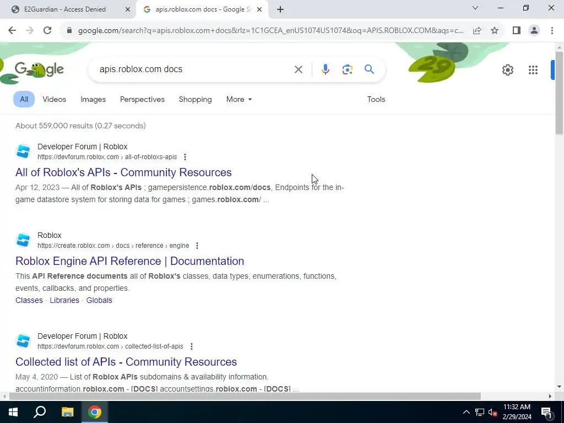Bookmark this tab with the star
Screen dimensions: 564x423
point(495,31)
